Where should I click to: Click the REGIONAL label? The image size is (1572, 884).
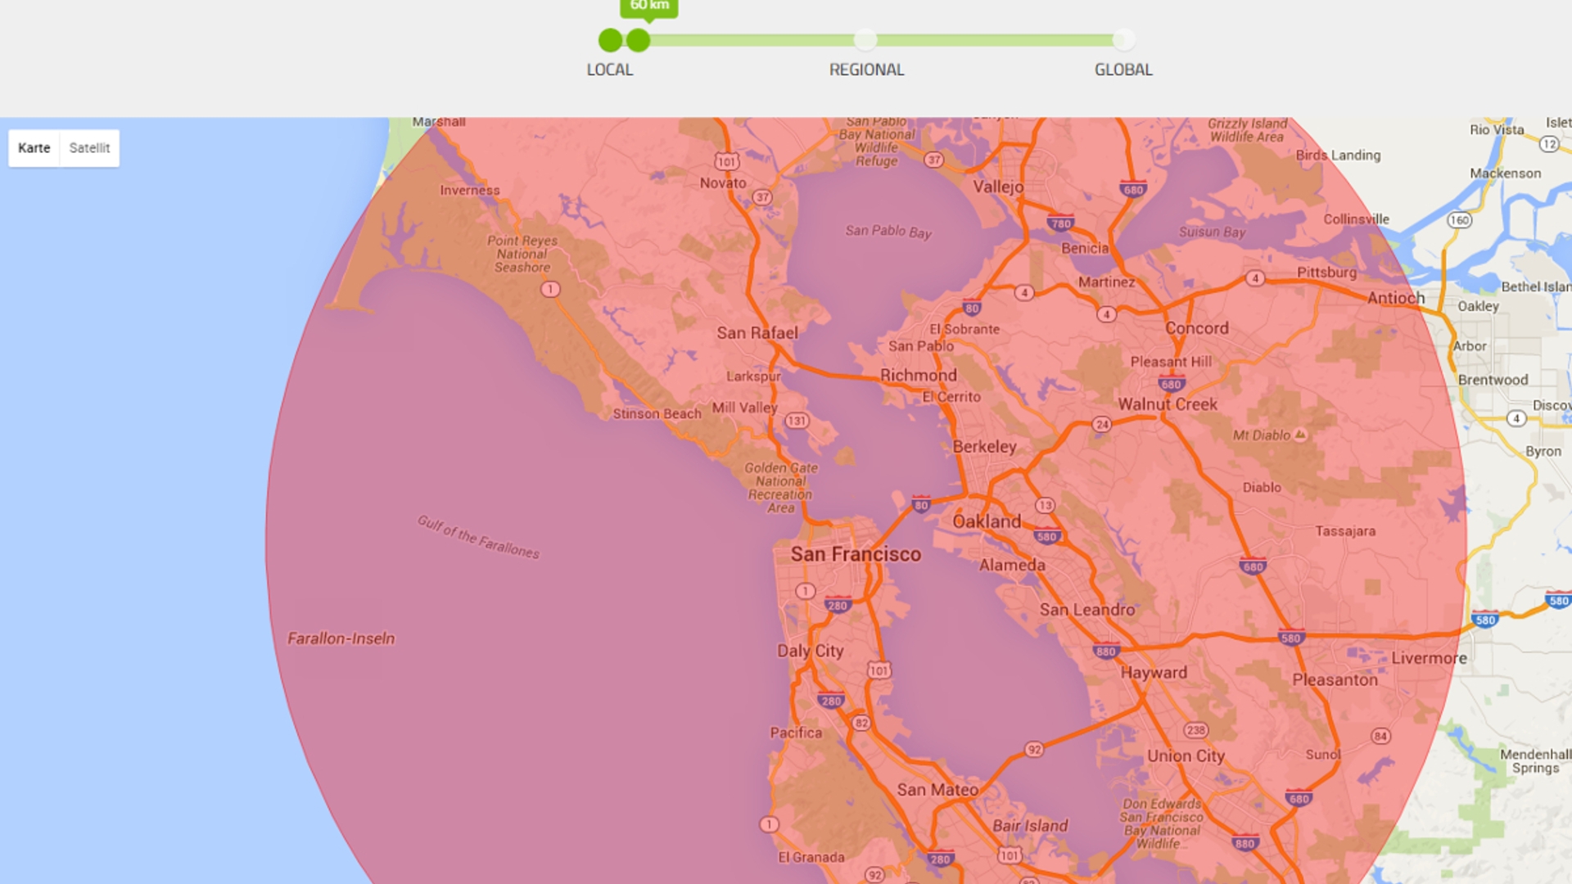click(x=866, y=70)
